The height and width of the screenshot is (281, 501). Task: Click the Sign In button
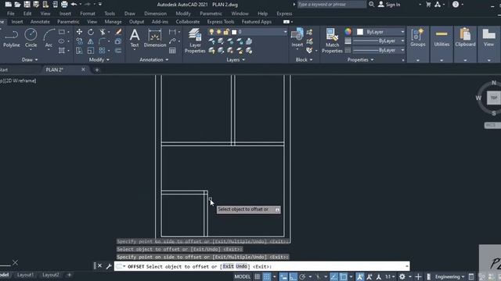(x=389, y=5)
